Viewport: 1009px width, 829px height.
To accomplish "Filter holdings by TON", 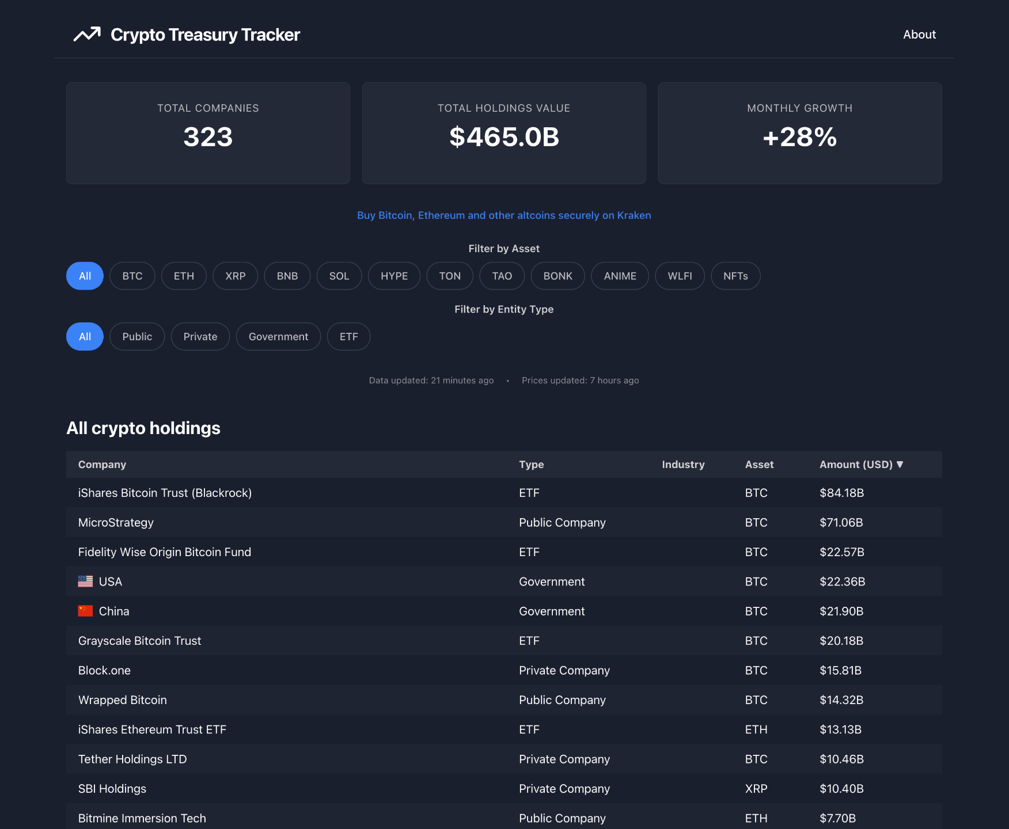I will point(450,276).
